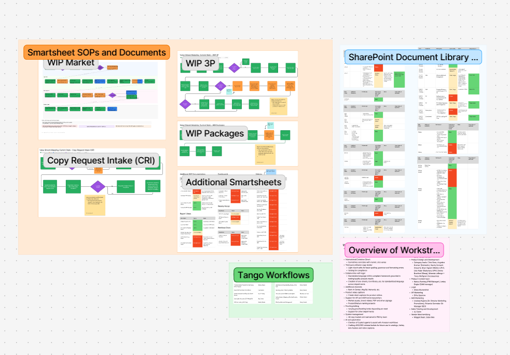Select 'Weekly Recap' heading in Additional Smartsheets

point(224,206)
